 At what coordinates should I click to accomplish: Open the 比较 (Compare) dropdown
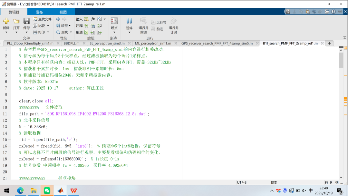[48, 26]
